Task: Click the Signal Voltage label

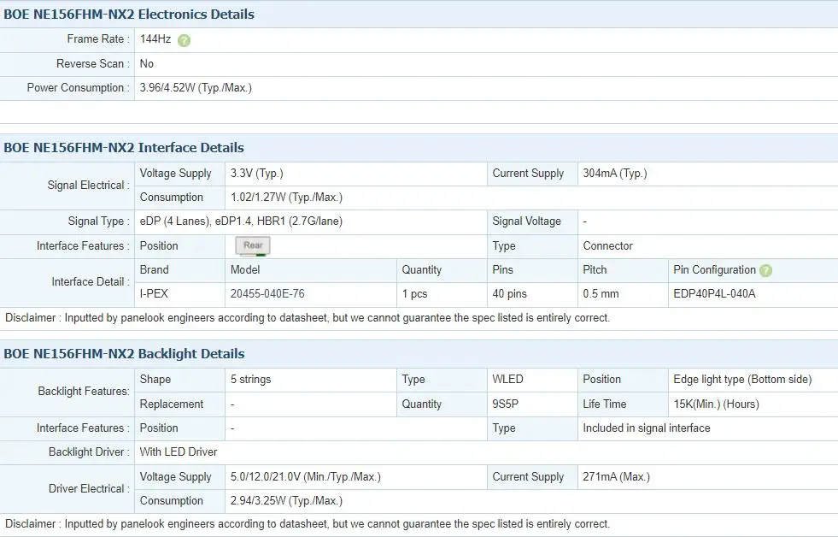Action: (526, 221)
